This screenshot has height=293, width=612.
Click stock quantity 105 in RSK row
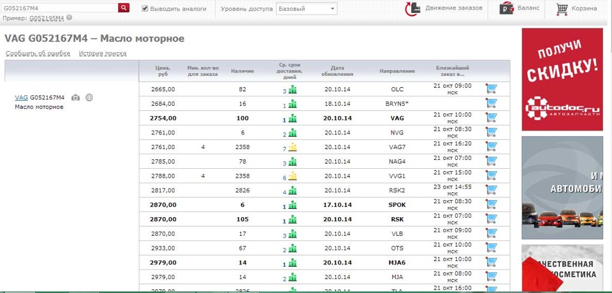[242, 219]
